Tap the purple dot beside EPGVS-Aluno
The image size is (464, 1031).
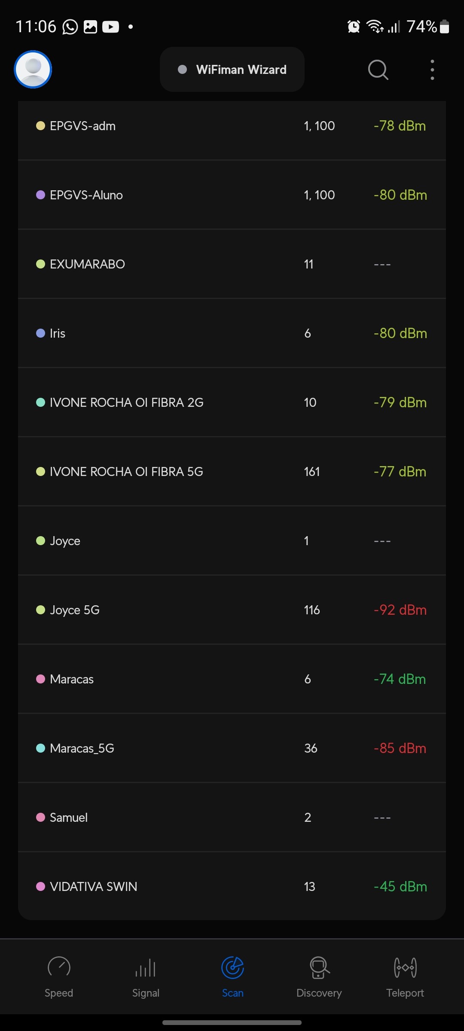[40, 195]
